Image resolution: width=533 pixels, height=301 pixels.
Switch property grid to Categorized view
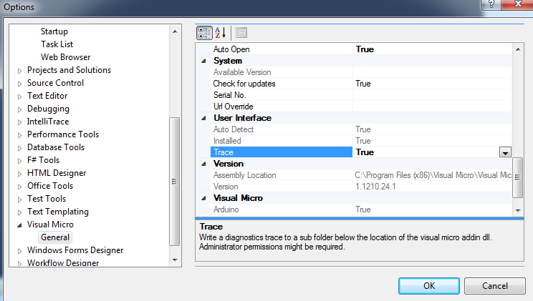(x=204, y=33)
